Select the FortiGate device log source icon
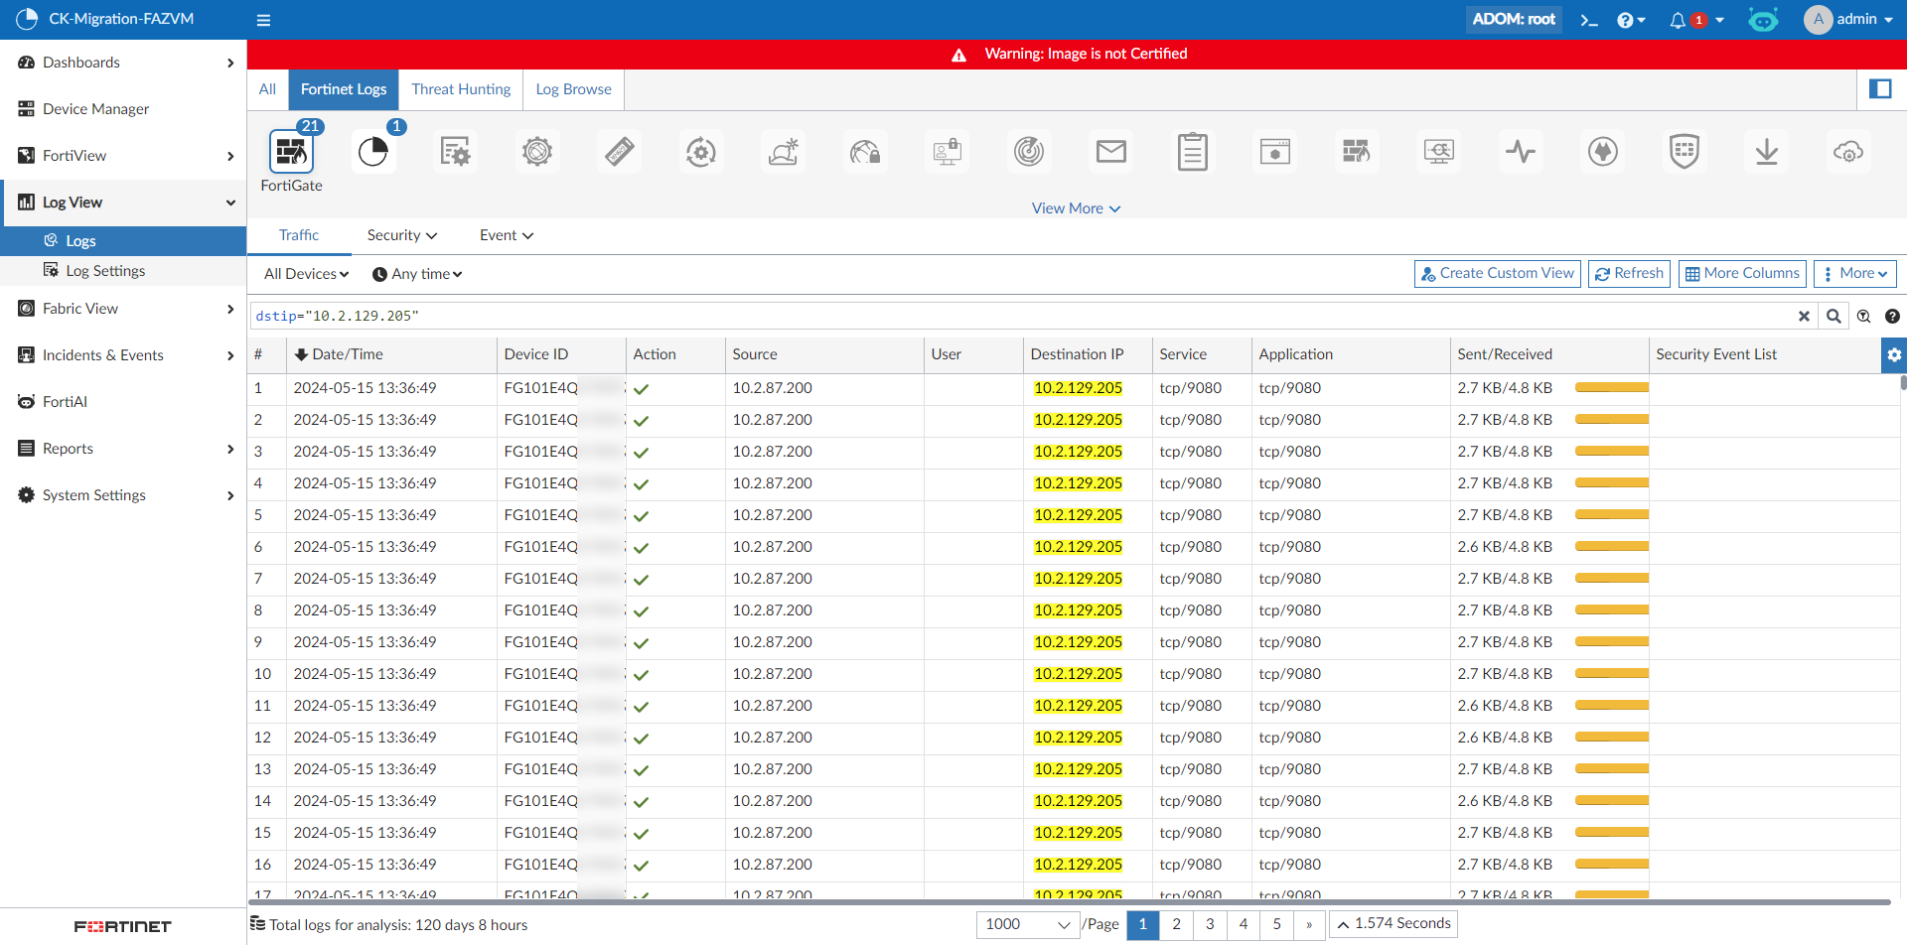1907x945 pixels. (291, 154)
